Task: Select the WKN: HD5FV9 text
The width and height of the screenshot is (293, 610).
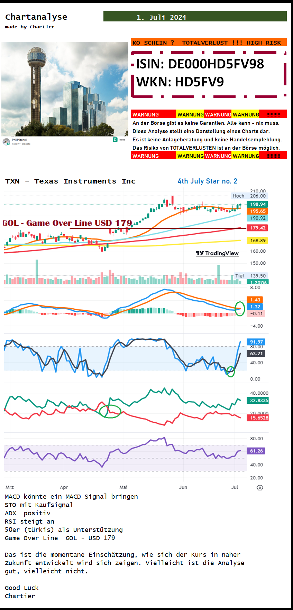Action: (x=180, y=82)
